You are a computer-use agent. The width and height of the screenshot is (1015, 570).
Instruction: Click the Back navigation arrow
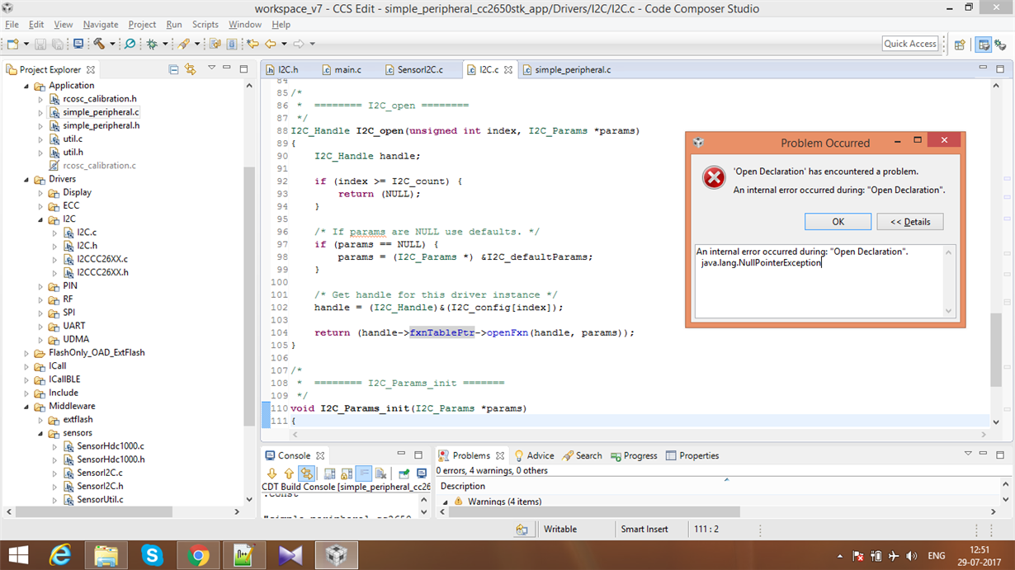tap(270, 44)
